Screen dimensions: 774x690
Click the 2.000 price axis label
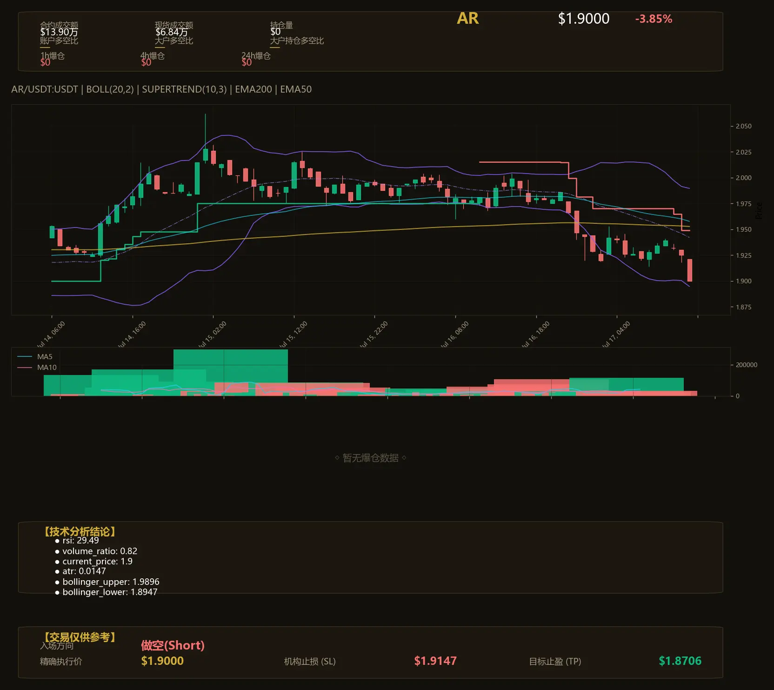click(743, 178)
